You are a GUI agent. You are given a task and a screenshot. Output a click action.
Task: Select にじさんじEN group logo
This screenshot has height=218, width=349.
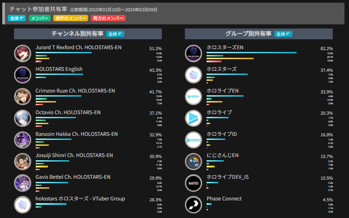(193, 162)
